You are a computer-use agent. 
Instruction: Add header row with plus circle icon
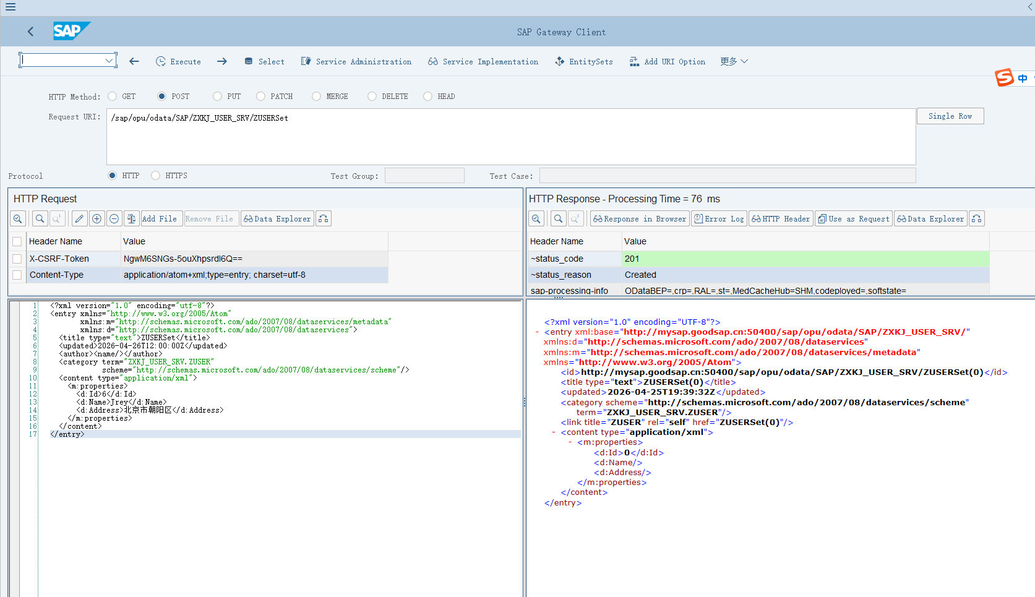97,218
